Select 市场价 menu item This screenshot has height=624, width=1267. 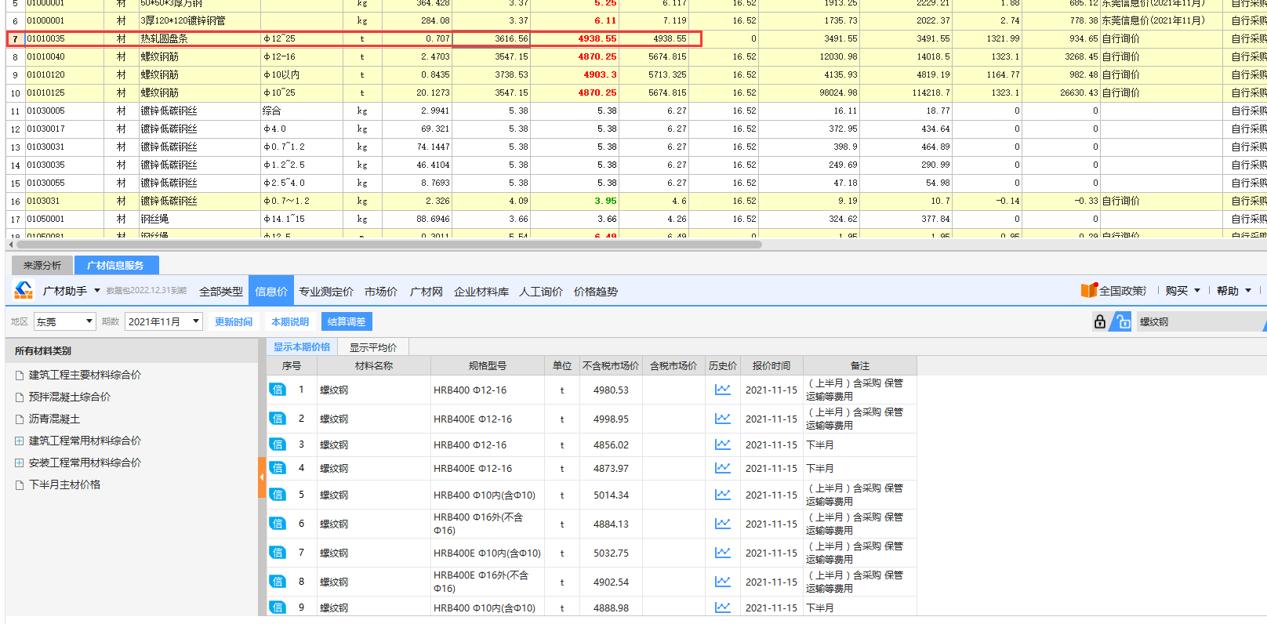click(381, 292)
